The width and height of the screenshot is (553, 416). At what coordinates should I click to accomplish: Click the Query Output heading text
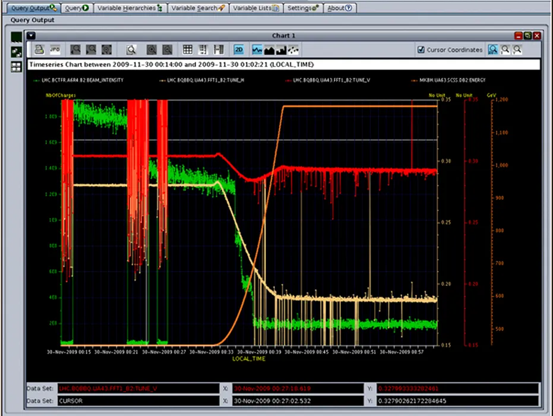click(x=33, y=20)
